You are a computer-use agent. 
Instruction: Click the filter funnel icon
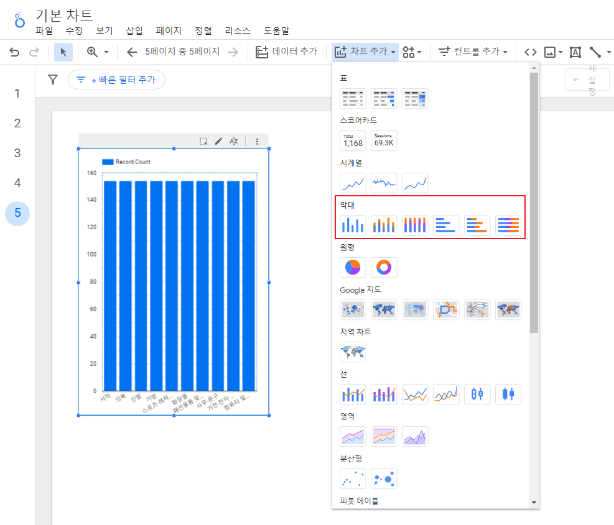pos(53,80)
